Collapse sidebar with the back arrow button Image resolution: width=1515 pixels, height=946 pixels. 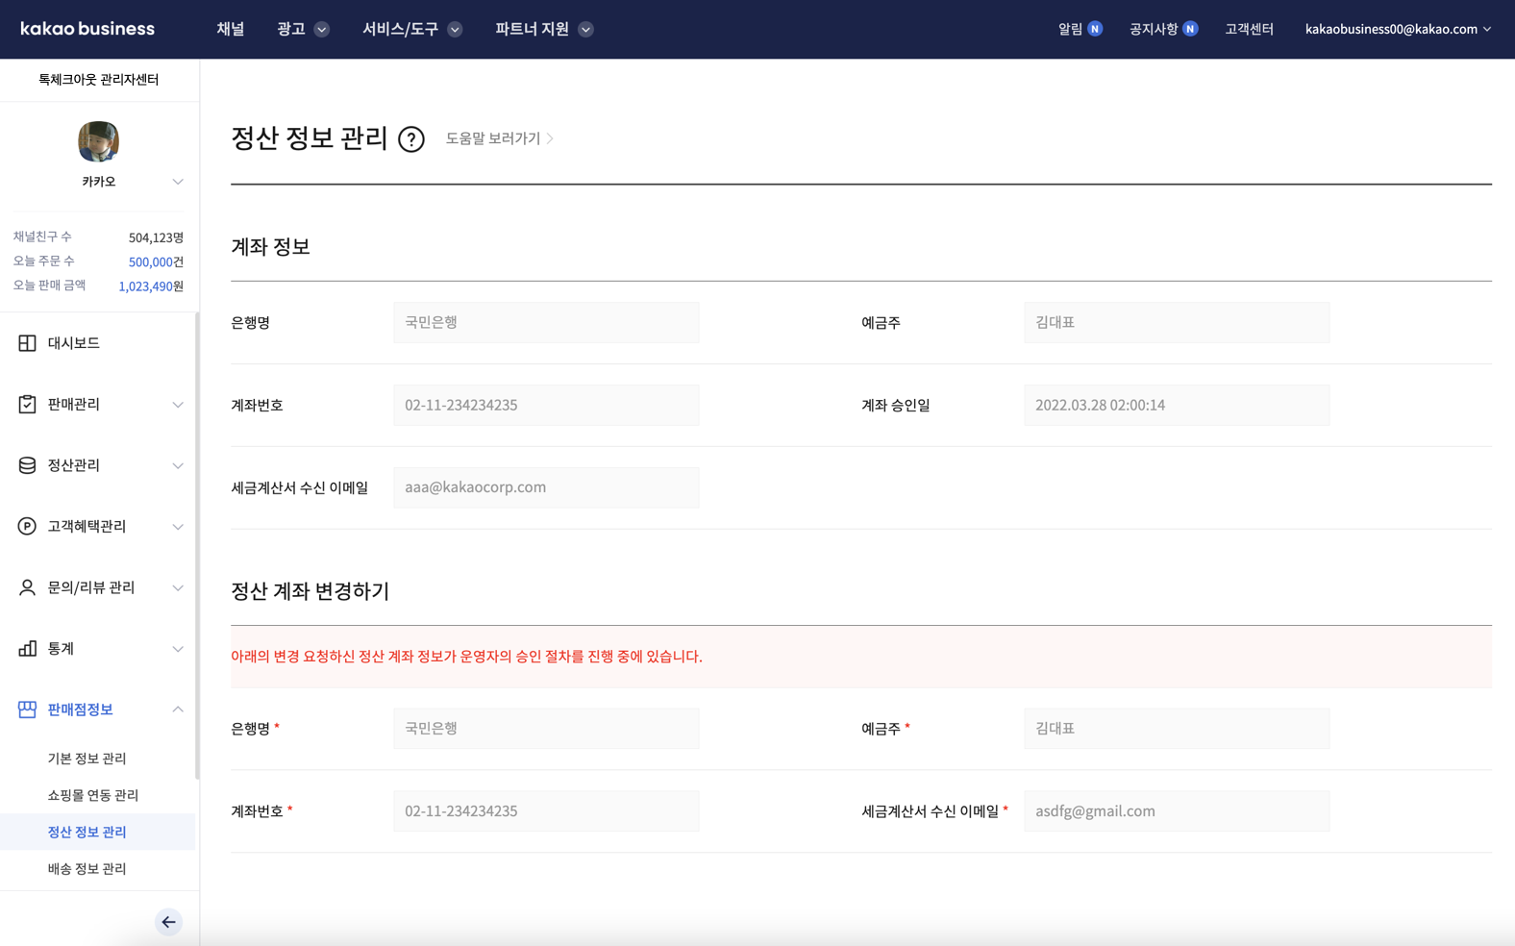[x=168, y=922]
